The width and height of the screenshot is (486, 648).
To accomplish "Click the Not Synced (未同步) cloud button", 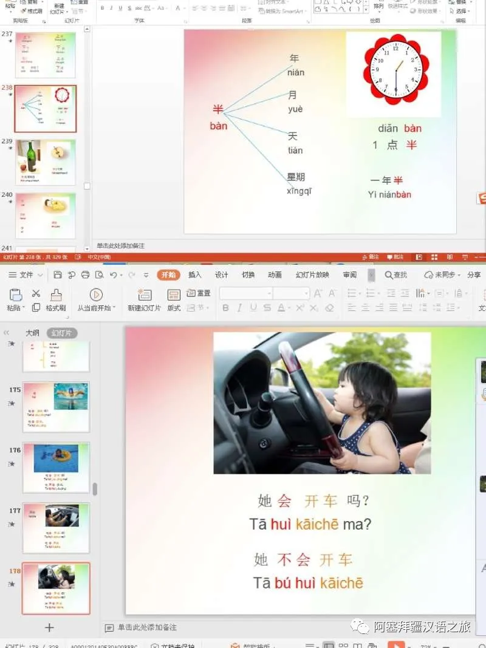I will [x=442, y=275].
